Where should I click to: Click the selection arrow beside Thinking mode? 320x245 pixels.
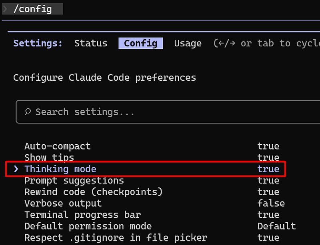[16, 169]
